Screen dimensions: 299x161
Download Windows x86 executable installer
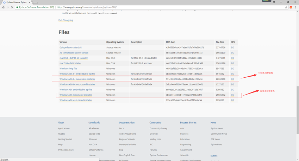tap(76, 95)
